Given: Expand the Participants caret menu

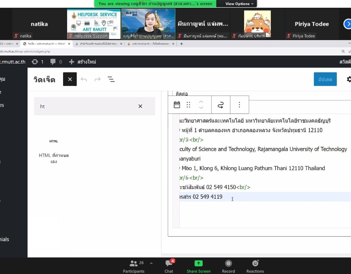Looking at the screenshot, I should pyautogui.click(x=151, y=263).
